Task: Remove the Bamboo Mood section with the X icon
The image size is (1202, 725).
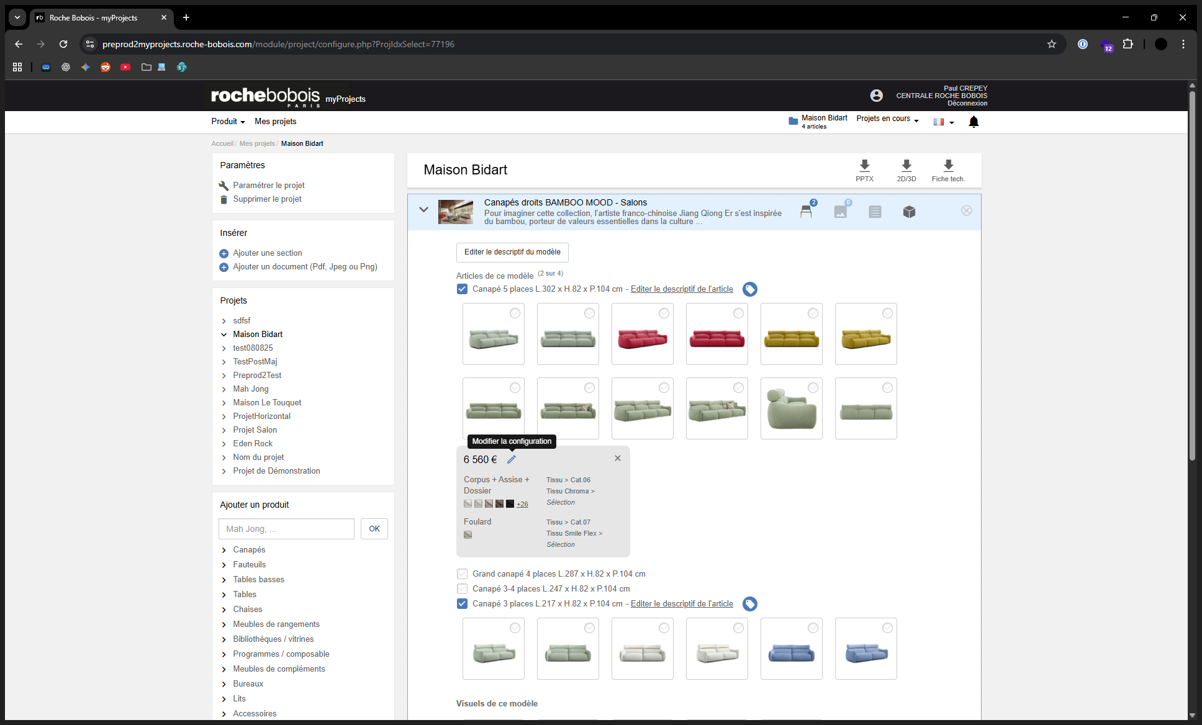Action: point(967,210)
